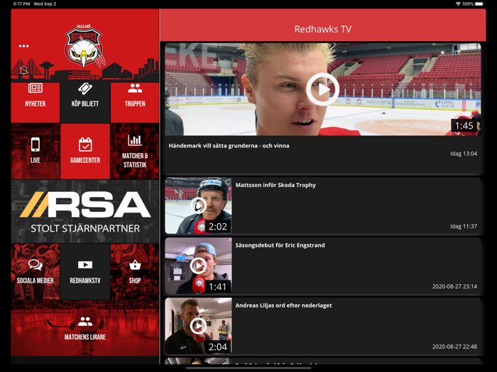Open 'Säsongsdebut för Eric Engstrand' title
This screenshot has height=372, width=497.
(280, 245)
